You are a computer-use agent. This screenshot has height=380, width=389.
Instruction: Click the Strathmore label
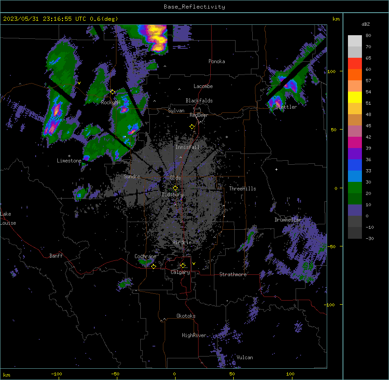[233, 274]
